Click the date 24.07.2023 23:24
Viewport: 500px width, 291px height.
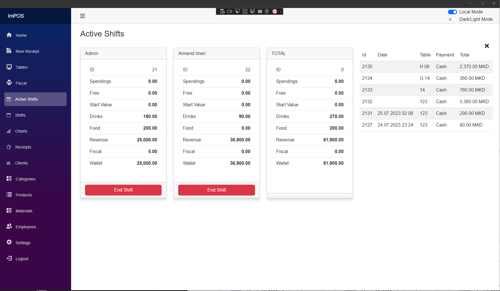pos(395,125)
